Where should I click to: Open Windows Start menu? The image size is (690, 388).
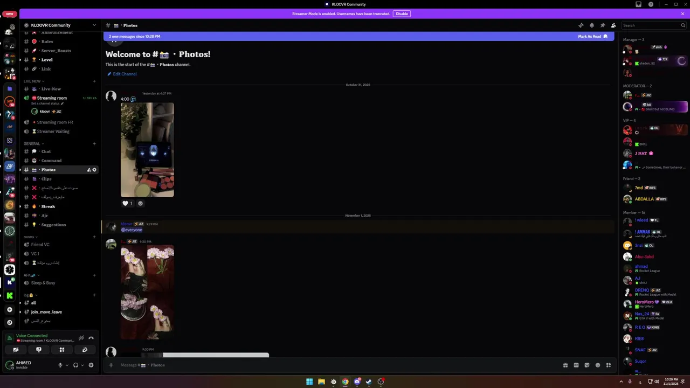coord(309,382)
